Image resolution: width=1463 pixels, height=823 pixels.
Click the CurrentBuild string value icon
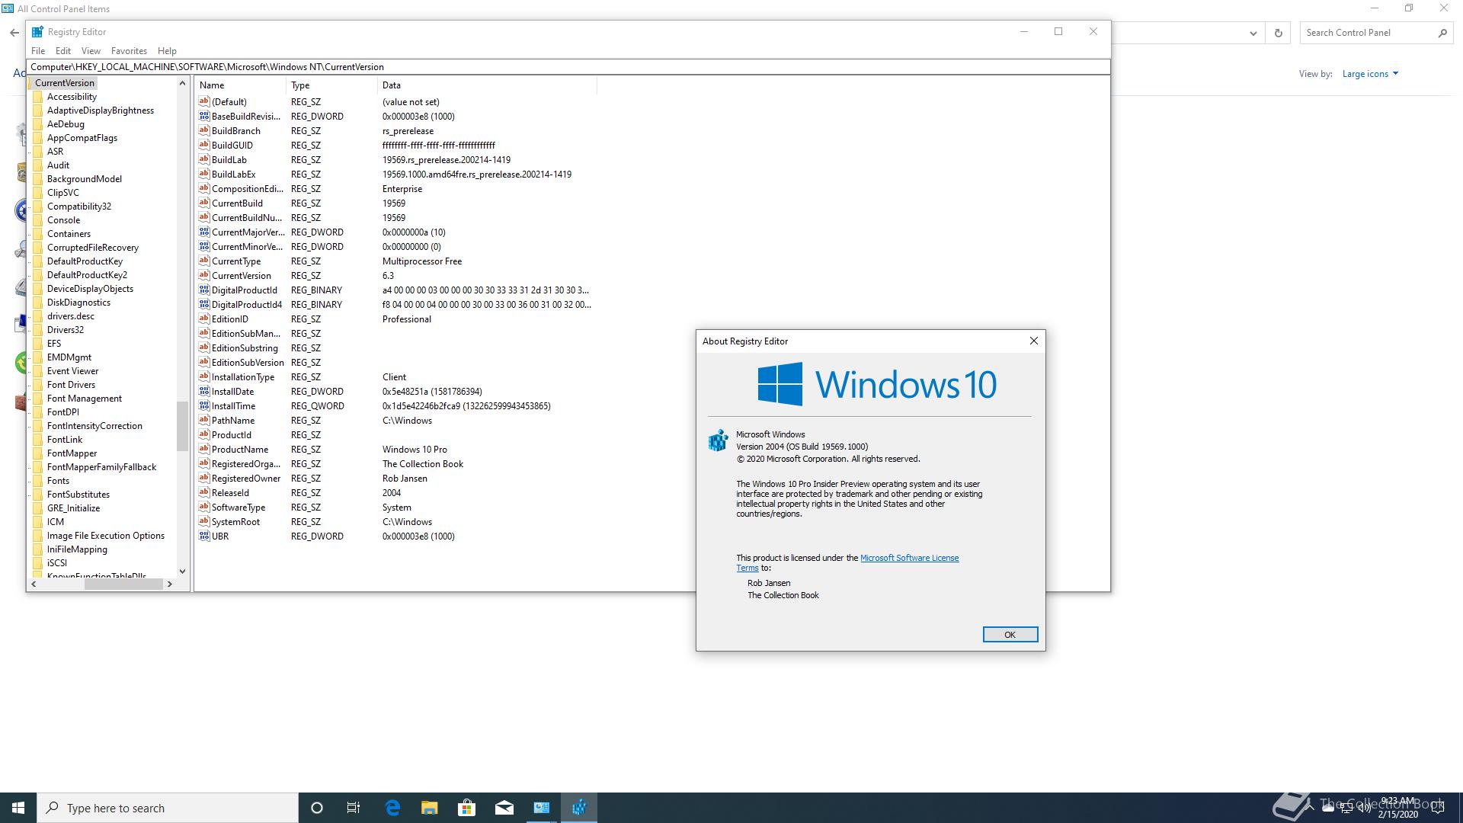(203, 203)
